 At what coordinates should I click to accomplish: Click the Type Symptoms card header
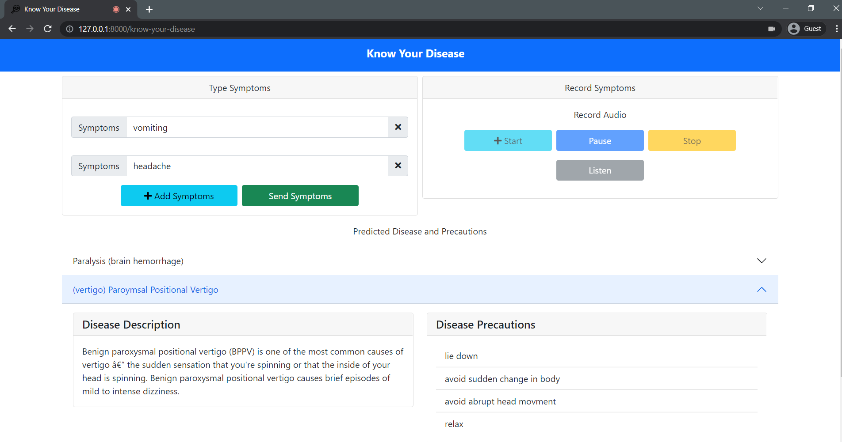point(240,88)
